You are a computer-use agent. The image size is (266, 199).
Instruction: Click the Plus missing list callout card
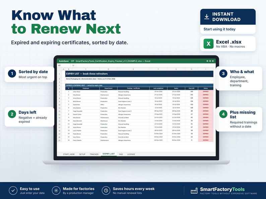(x=239, y=119)
